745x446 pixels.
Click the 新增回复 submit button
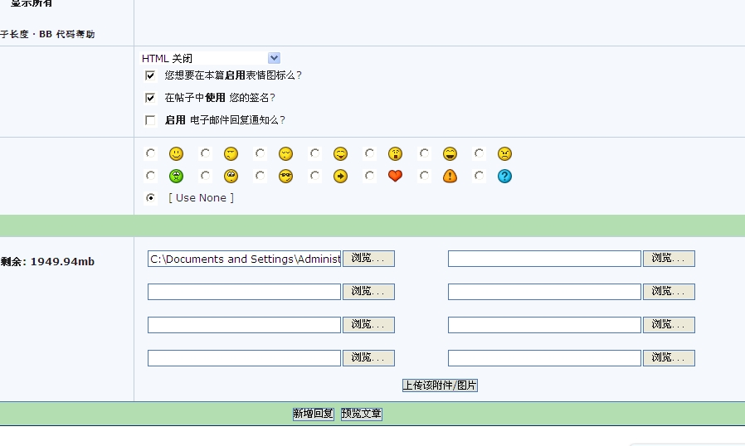point(313,414)
